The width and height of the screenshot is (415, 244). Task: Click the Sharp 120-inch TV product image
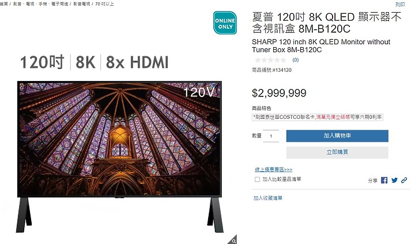[x=120, y=157]
